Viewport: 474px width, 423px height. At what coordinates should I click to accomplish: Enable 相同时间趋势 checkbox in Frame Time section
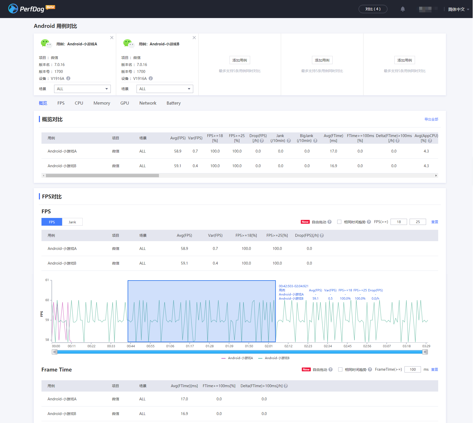pos(340,369)
